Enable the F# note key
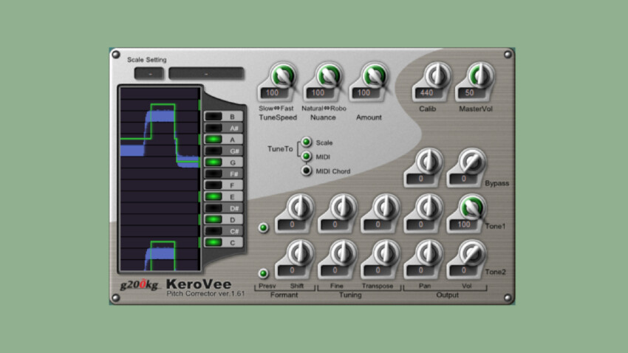 click(x=214, y=174)
